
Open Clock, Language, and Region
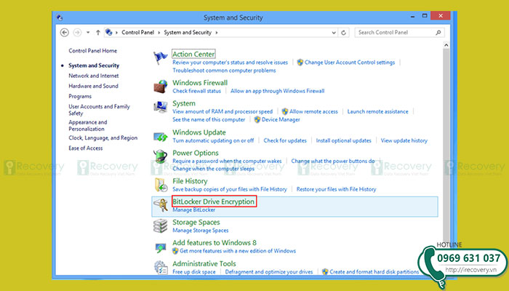point(103,138)
